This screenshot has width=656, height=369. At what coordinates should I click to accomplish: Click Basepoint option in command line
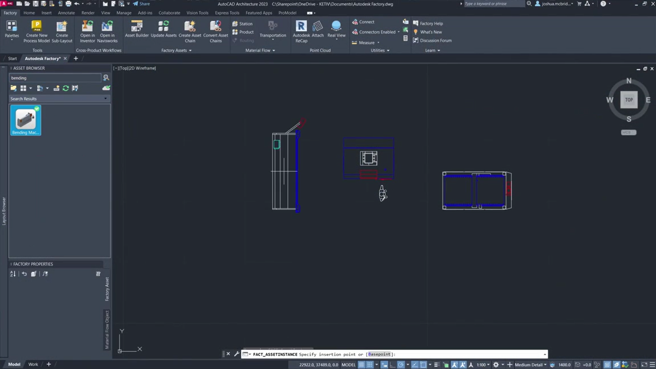(379, 354)
